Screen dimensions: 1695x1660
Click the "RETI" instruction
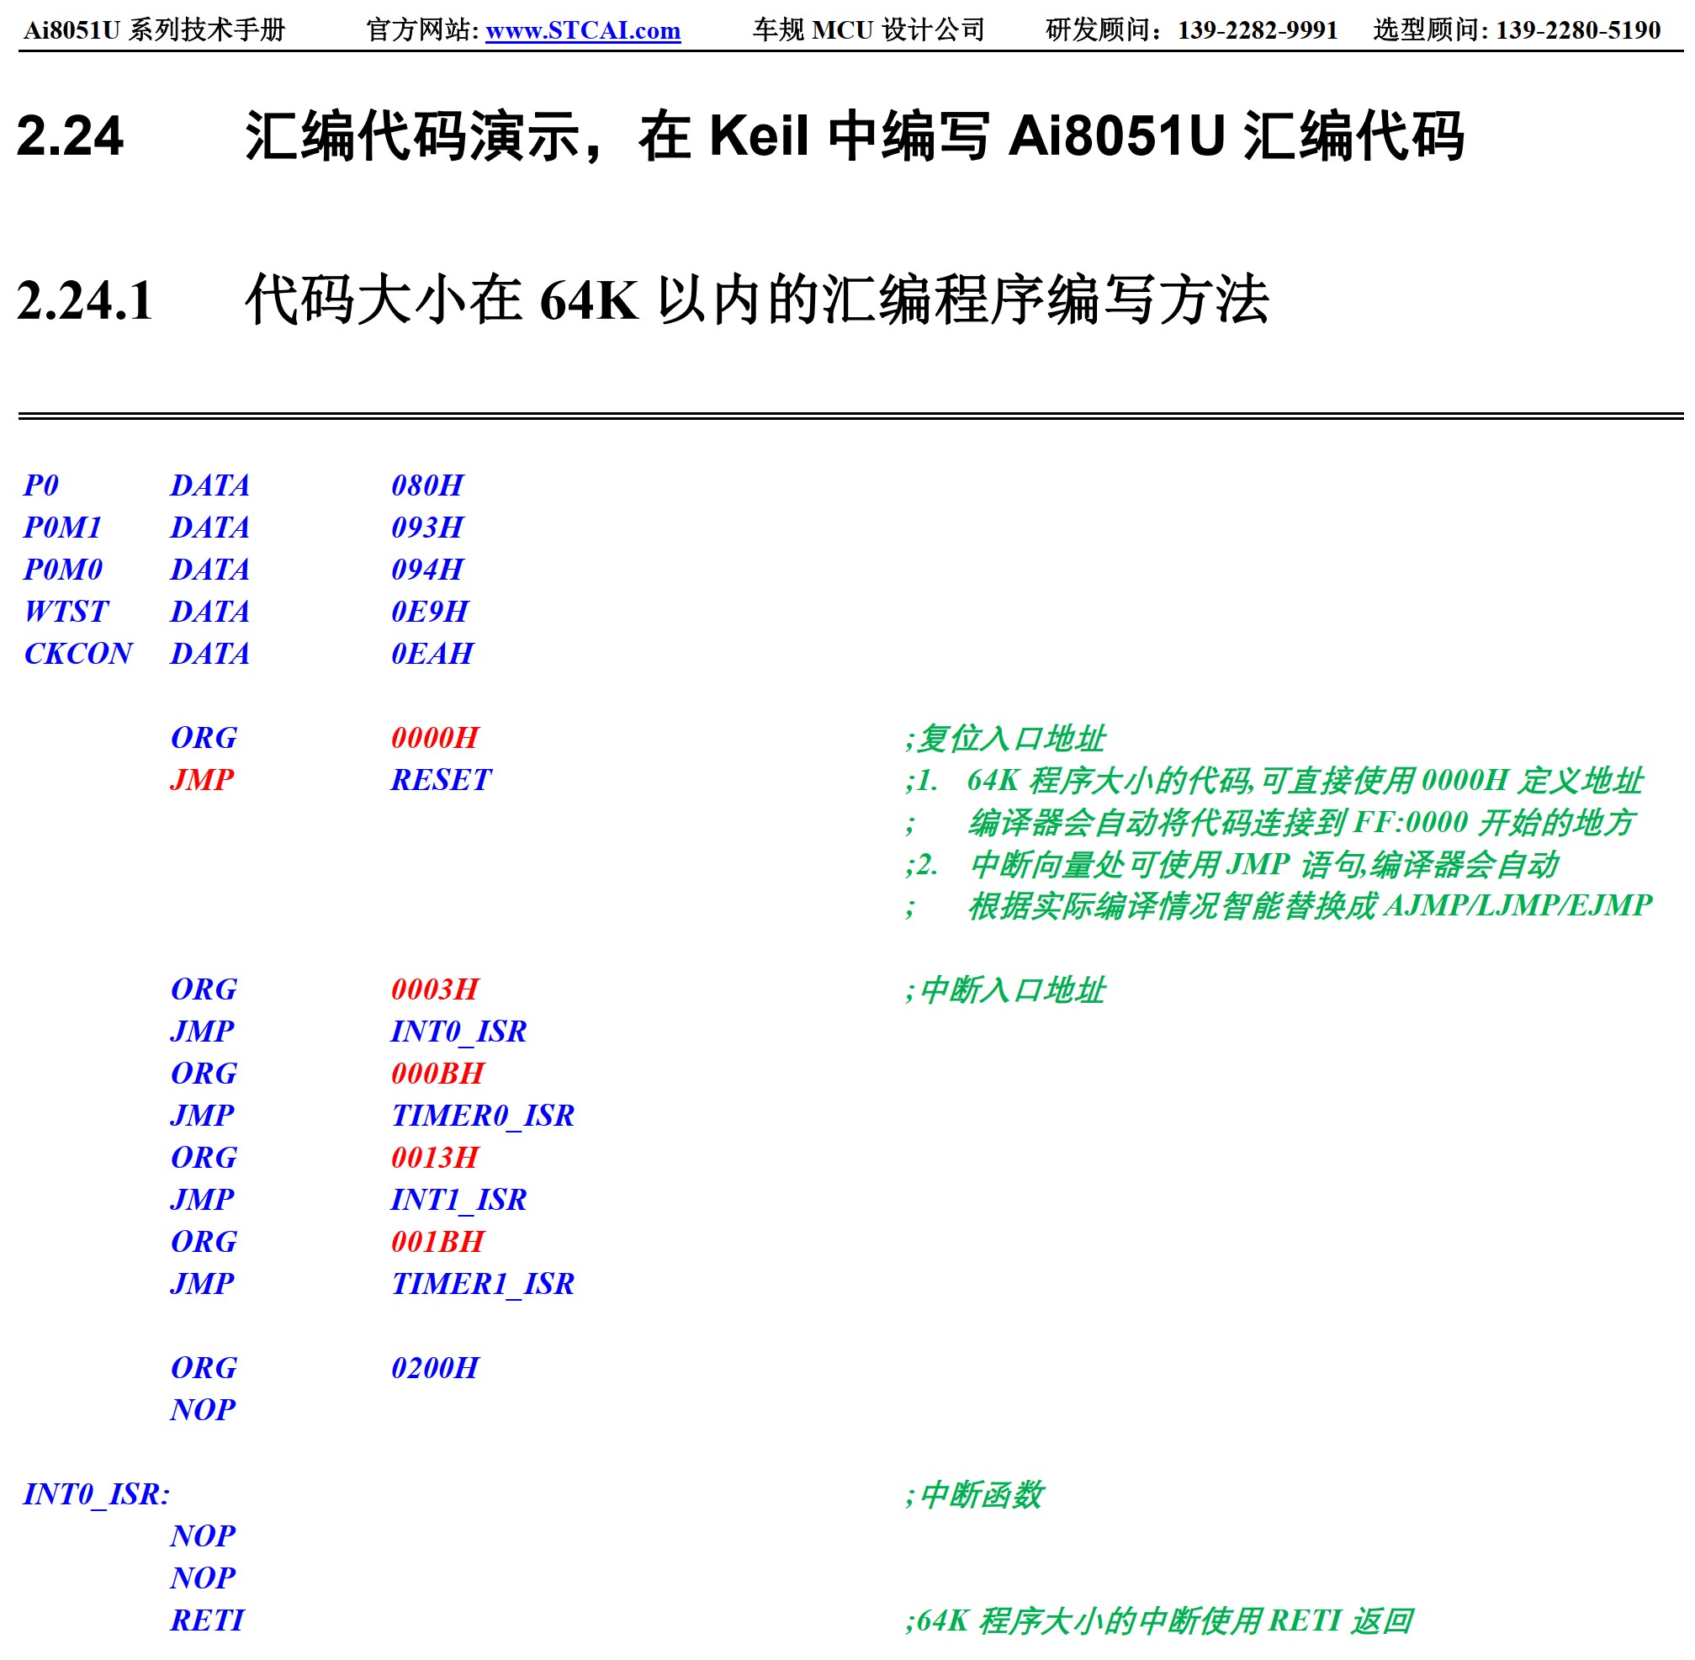point(207,1620)
